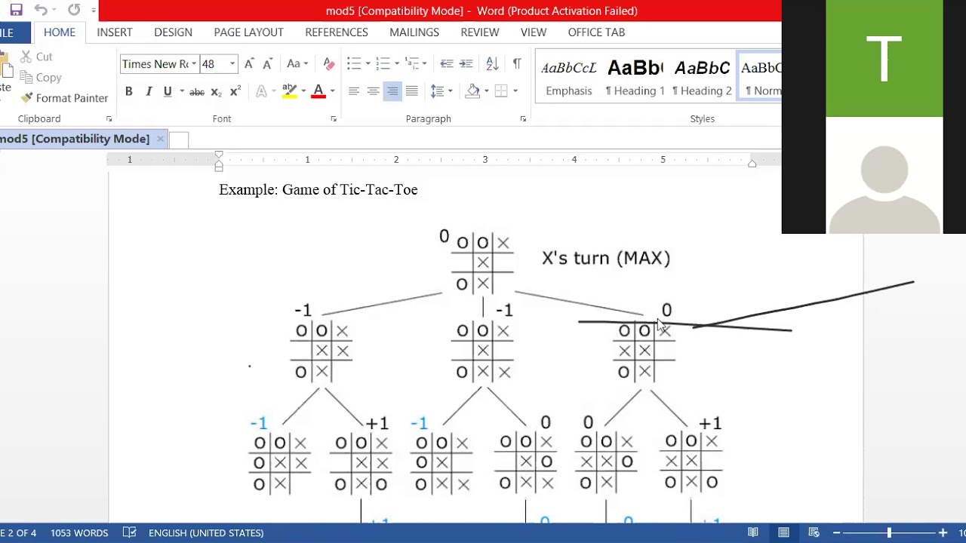The width and height of the screenshot is (966, 543).
Task: Toggle strikethrough formatting
Action: [x=197, y=91]
